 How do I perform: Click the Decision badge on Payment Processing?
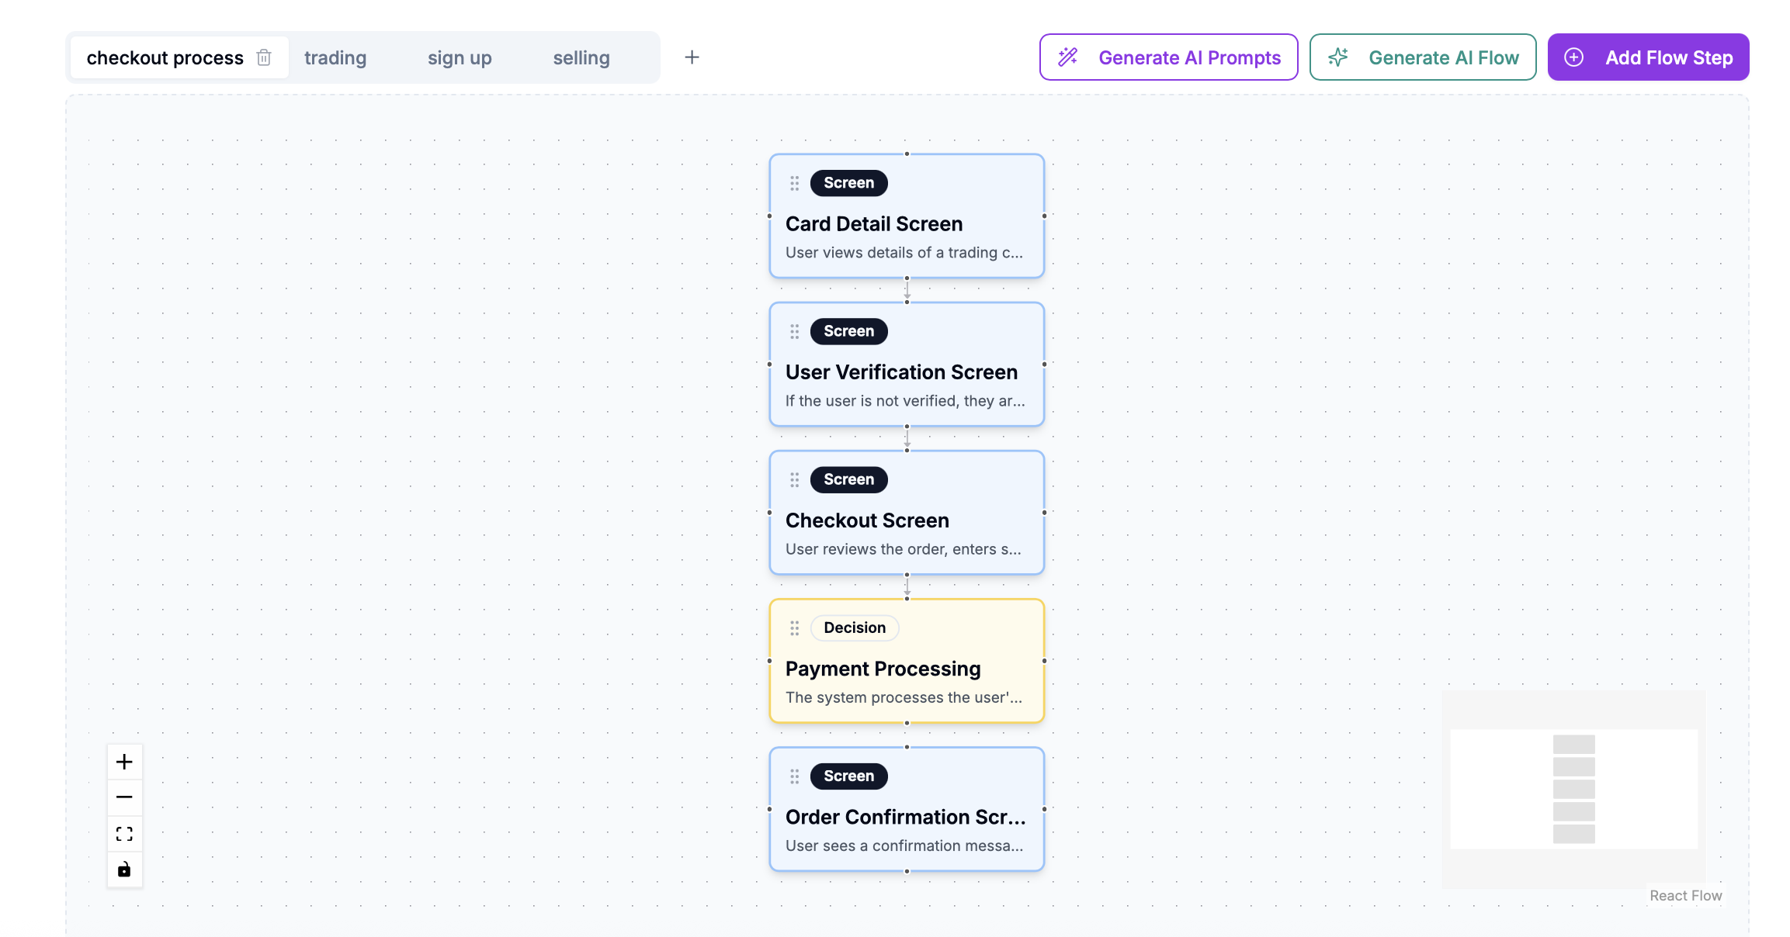pyautogui.click(x=855, y=628)
